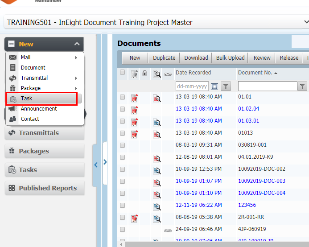Open the Mail submenu in New menu

point(45,58)
